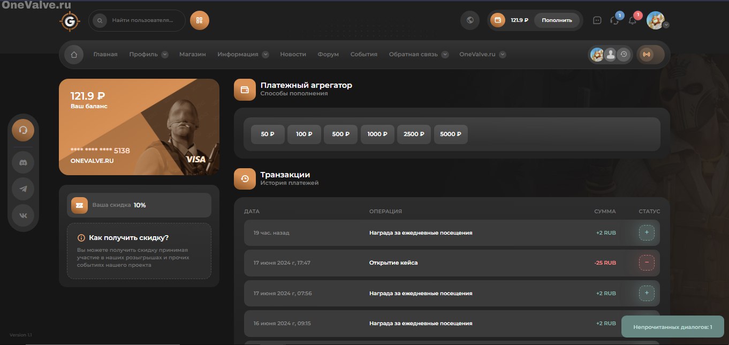Image resolution: width=729 pixels, height=345 pixels.
Task: Click the QR code orange button
Action: click(x=200, y=20)
